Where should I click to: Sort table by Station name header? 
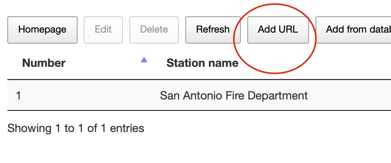(202, 63)
